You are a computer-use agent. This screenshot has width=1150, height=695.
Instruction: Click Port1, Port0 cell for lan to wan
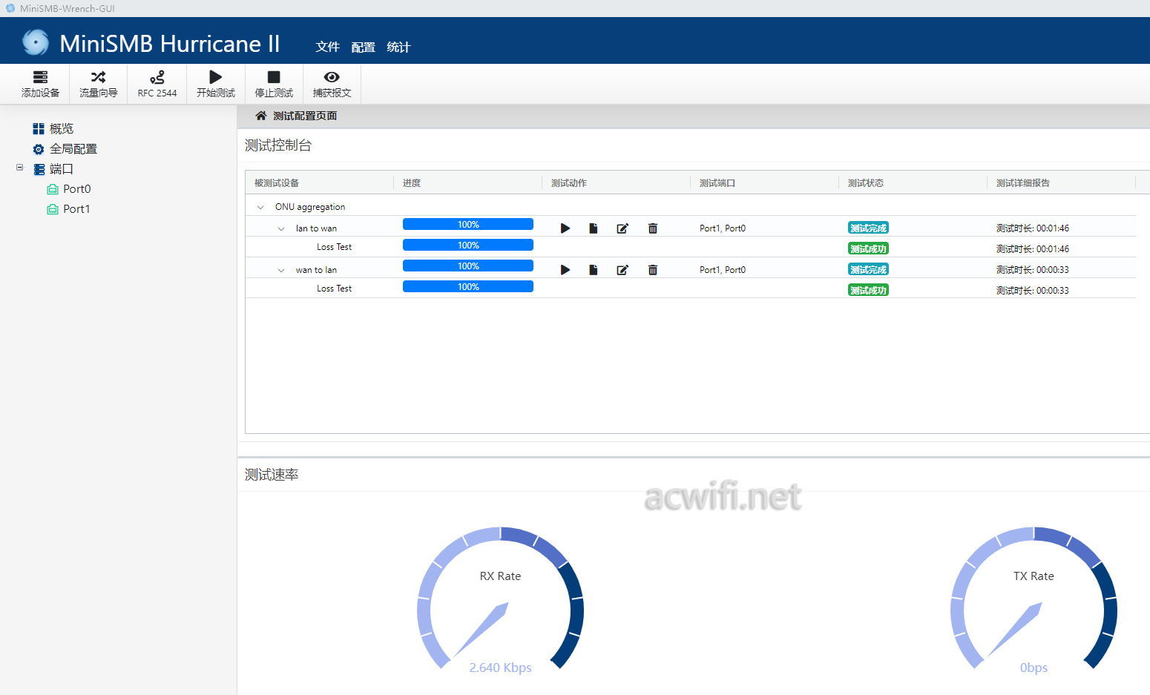[x=723, y=228]
